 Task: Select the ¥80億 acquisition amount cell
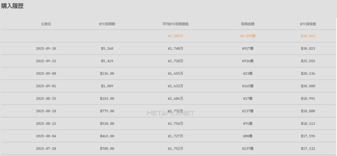pyautogui.click(x=247, y=136)
